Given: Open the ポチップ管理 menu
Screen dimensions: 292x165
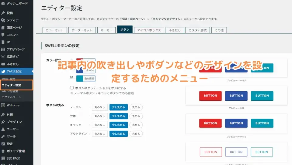Looking at the screenshot, I should pos(16,151).
